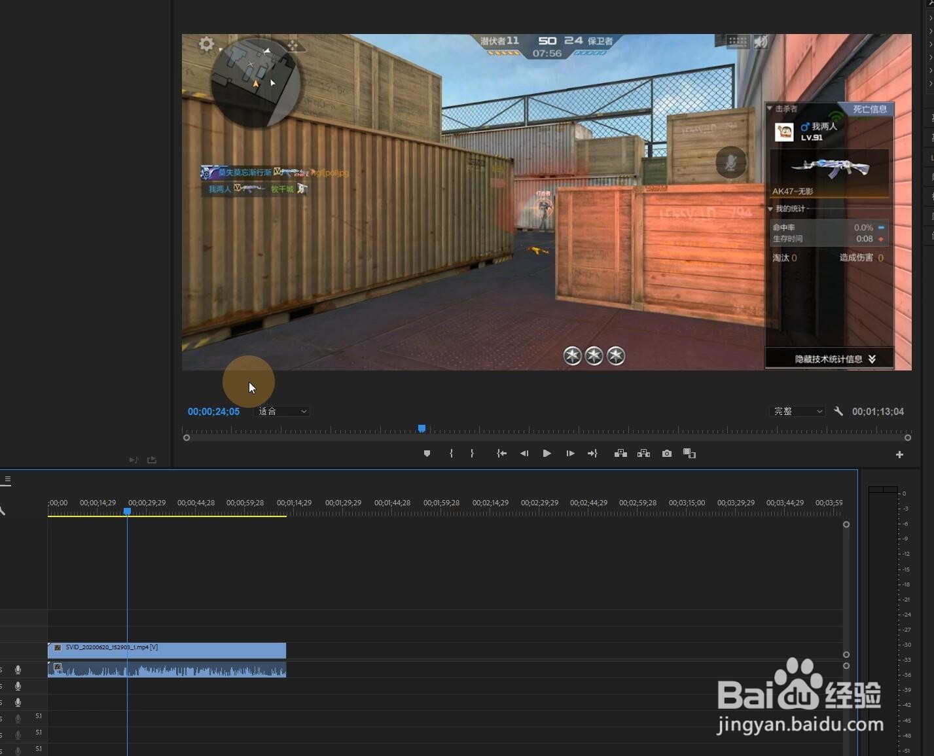The height and width of the screenshot is (756, 934).
Task: Click the blue playhead on monitor scrub bar
Action: click(x=422, y=429)
